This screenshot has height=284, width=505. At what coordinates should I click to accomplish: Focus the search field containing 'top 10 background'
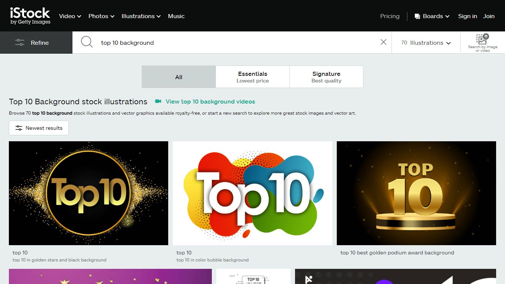coord(237,43)
